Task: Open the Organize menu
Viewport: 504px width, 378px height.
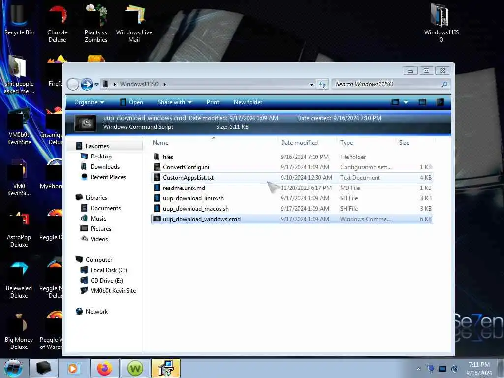Action: (x=89, y=102)
